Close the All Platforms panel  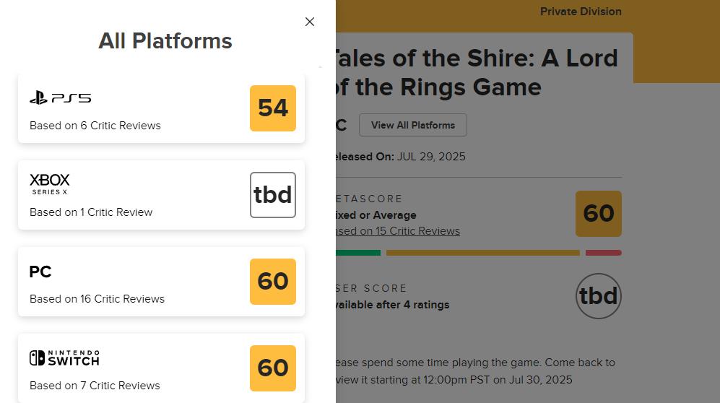pos(310,22)
